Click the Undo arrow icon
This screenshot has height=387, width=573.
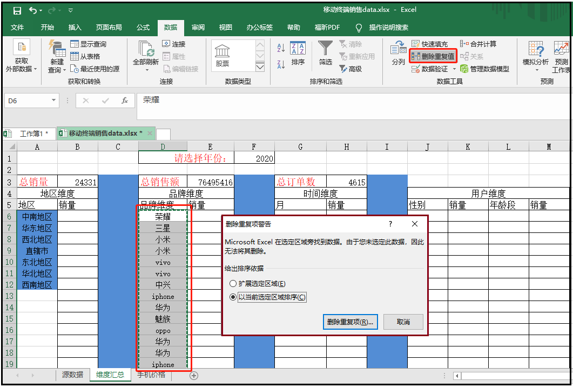[33, 11]
